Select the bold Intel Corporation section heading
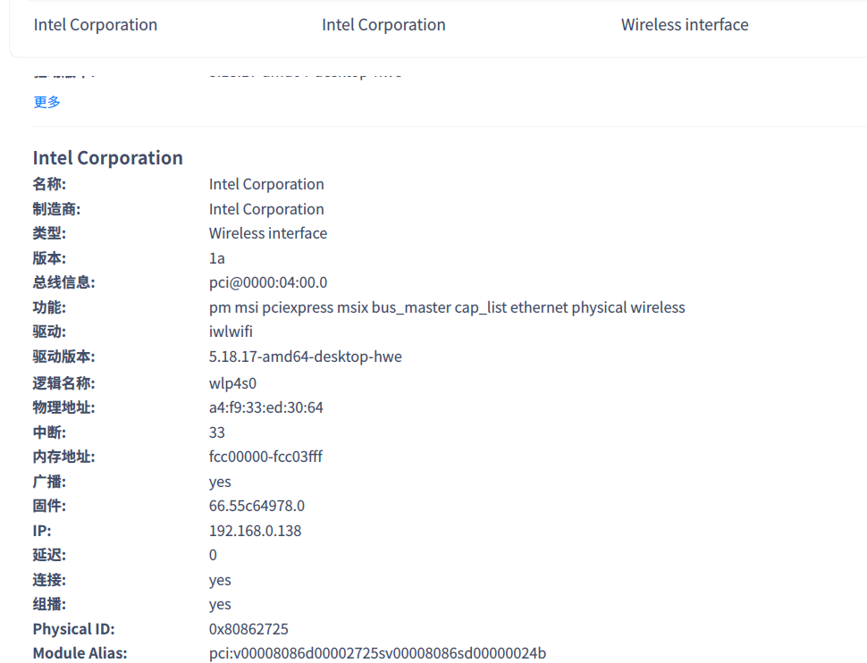 coord(107,158)
